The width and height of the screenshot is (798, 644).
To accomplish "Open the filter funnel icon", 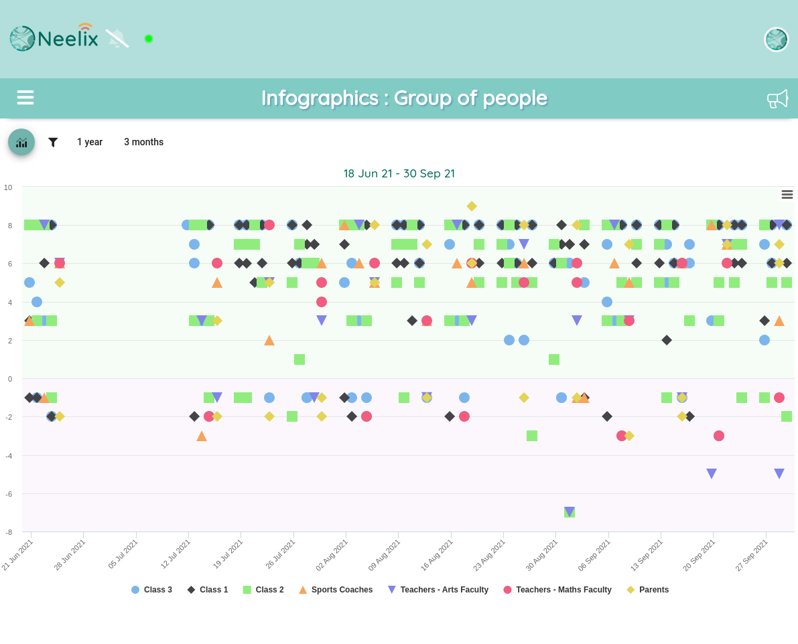I will (x=53, y=143).
